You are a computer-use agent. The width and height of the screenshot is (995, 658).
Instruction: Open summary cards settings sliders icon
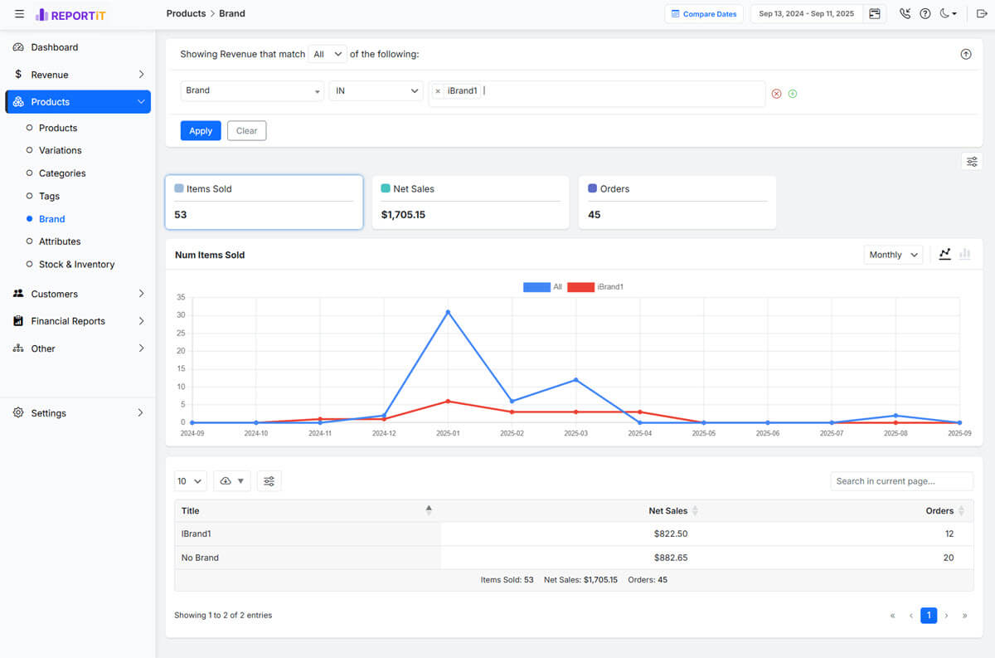972,162
